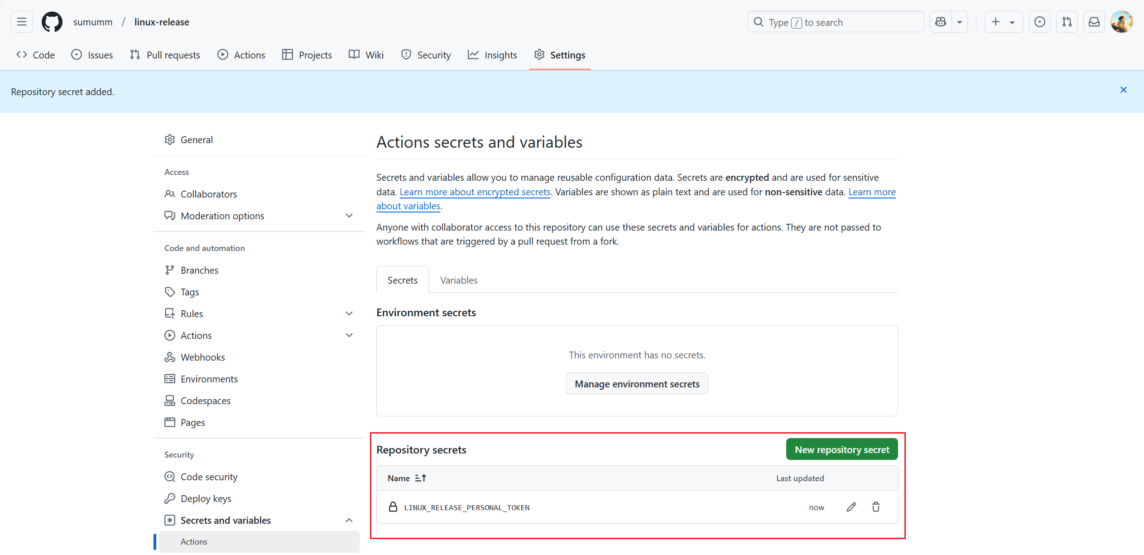Dismiss the Repository secret added banner
The image size is (1144, 555).
(1123, 90)
